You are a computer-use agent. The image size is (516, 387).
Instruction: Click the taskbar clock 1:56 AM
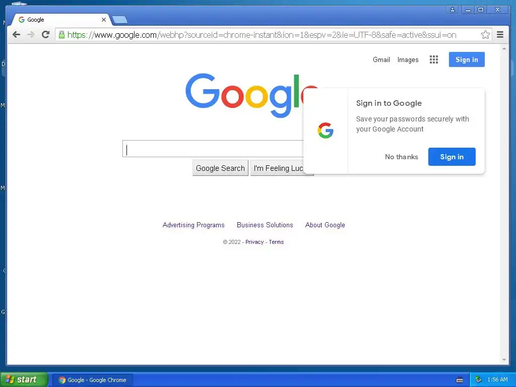pos(497,380)
